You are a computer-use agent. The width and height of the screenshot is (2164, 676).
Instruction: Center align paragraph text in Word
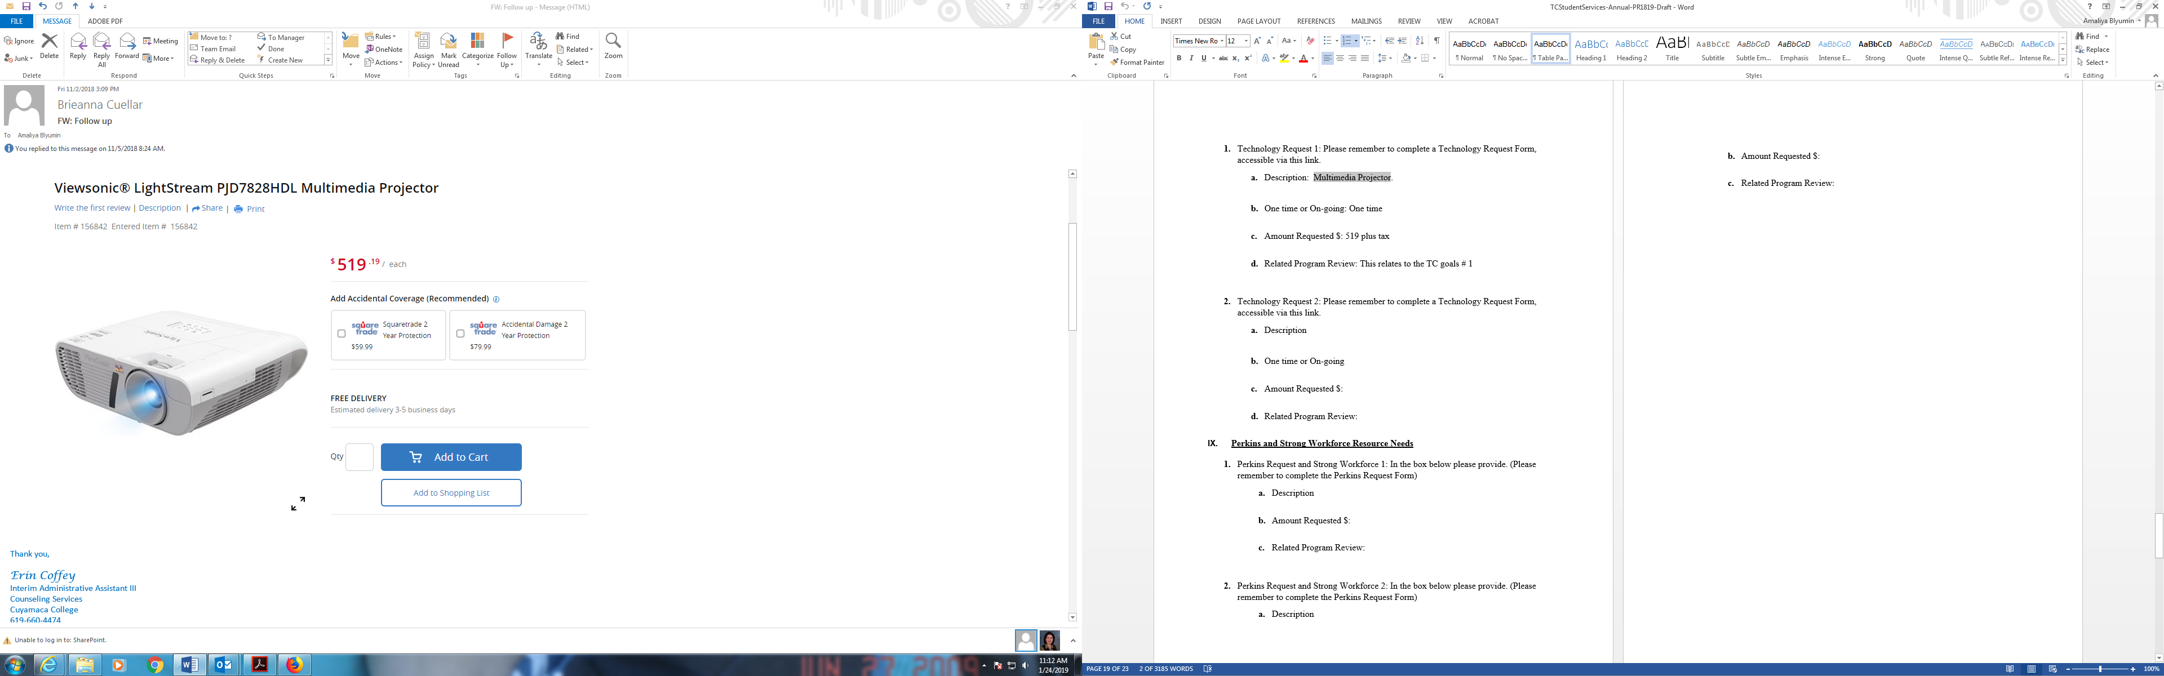pos(1340,59)
